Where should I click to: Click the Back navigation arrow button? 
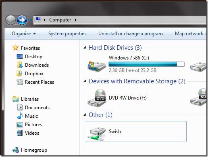click(x=10, y=20)
